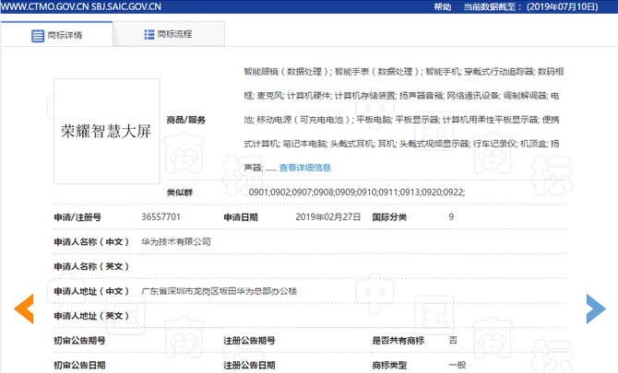Click the 申请/注册号 label
The image size is (618, 373).
pos(77,217)
